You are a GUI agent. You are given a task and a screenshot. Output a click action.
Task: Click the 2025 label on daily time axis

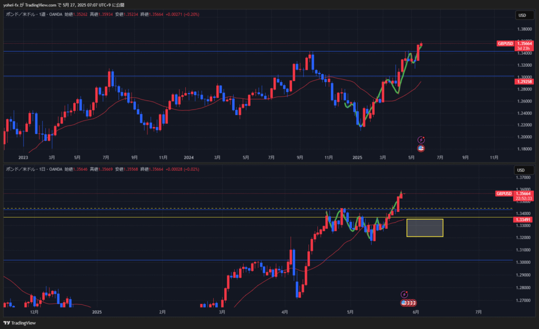[x=97, y=312]
